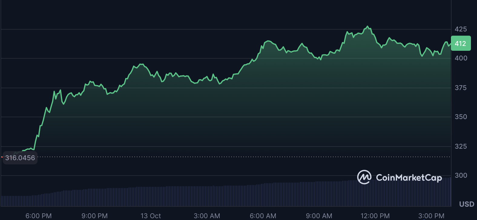Select the 3:00 PM time axis label
This screenshot has width=477, height=220.
pos(431,216)
